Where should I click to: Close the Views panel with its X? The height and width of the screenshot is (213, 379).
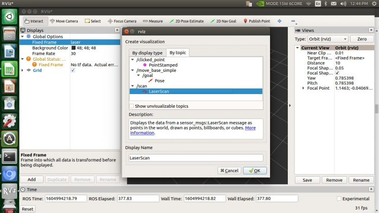[x=371, y=30]
